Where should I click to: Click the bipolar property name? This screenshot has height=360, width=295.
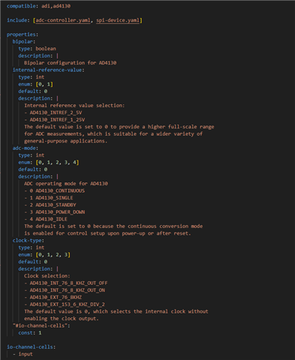[23, 41]
